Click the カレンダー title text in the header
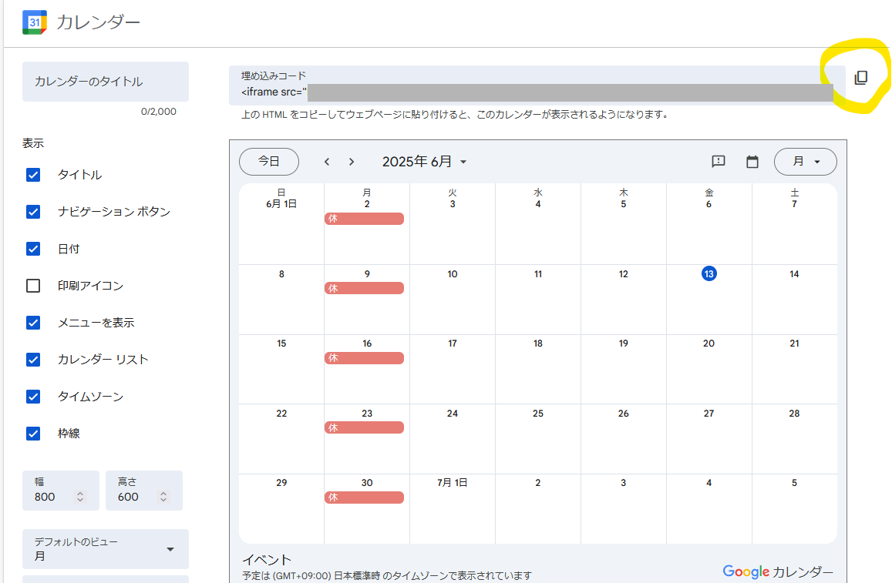Viewport: 892px width, 583px height. click(x=98, y=22)
